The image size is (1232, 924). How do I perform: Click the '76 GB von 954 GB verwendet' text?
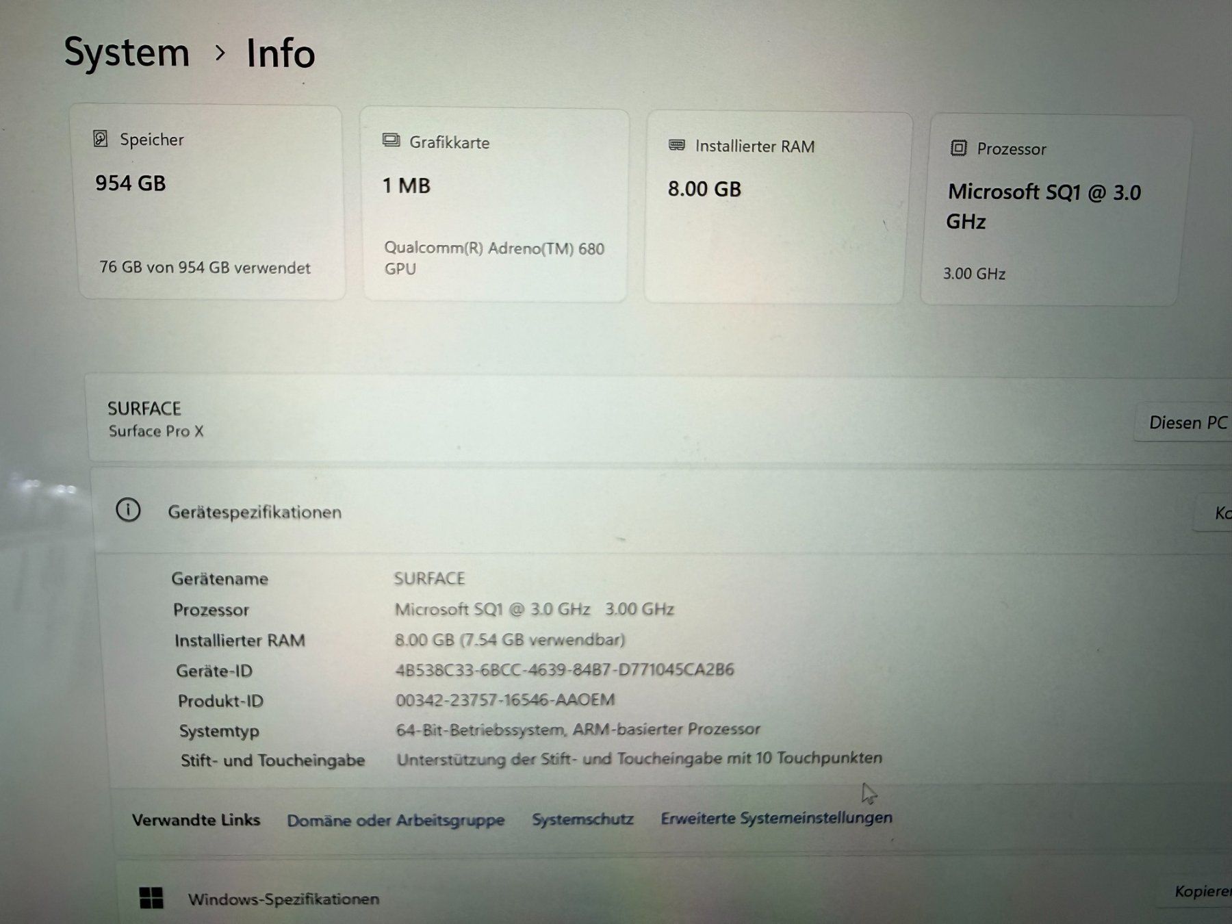click(205, 267)
